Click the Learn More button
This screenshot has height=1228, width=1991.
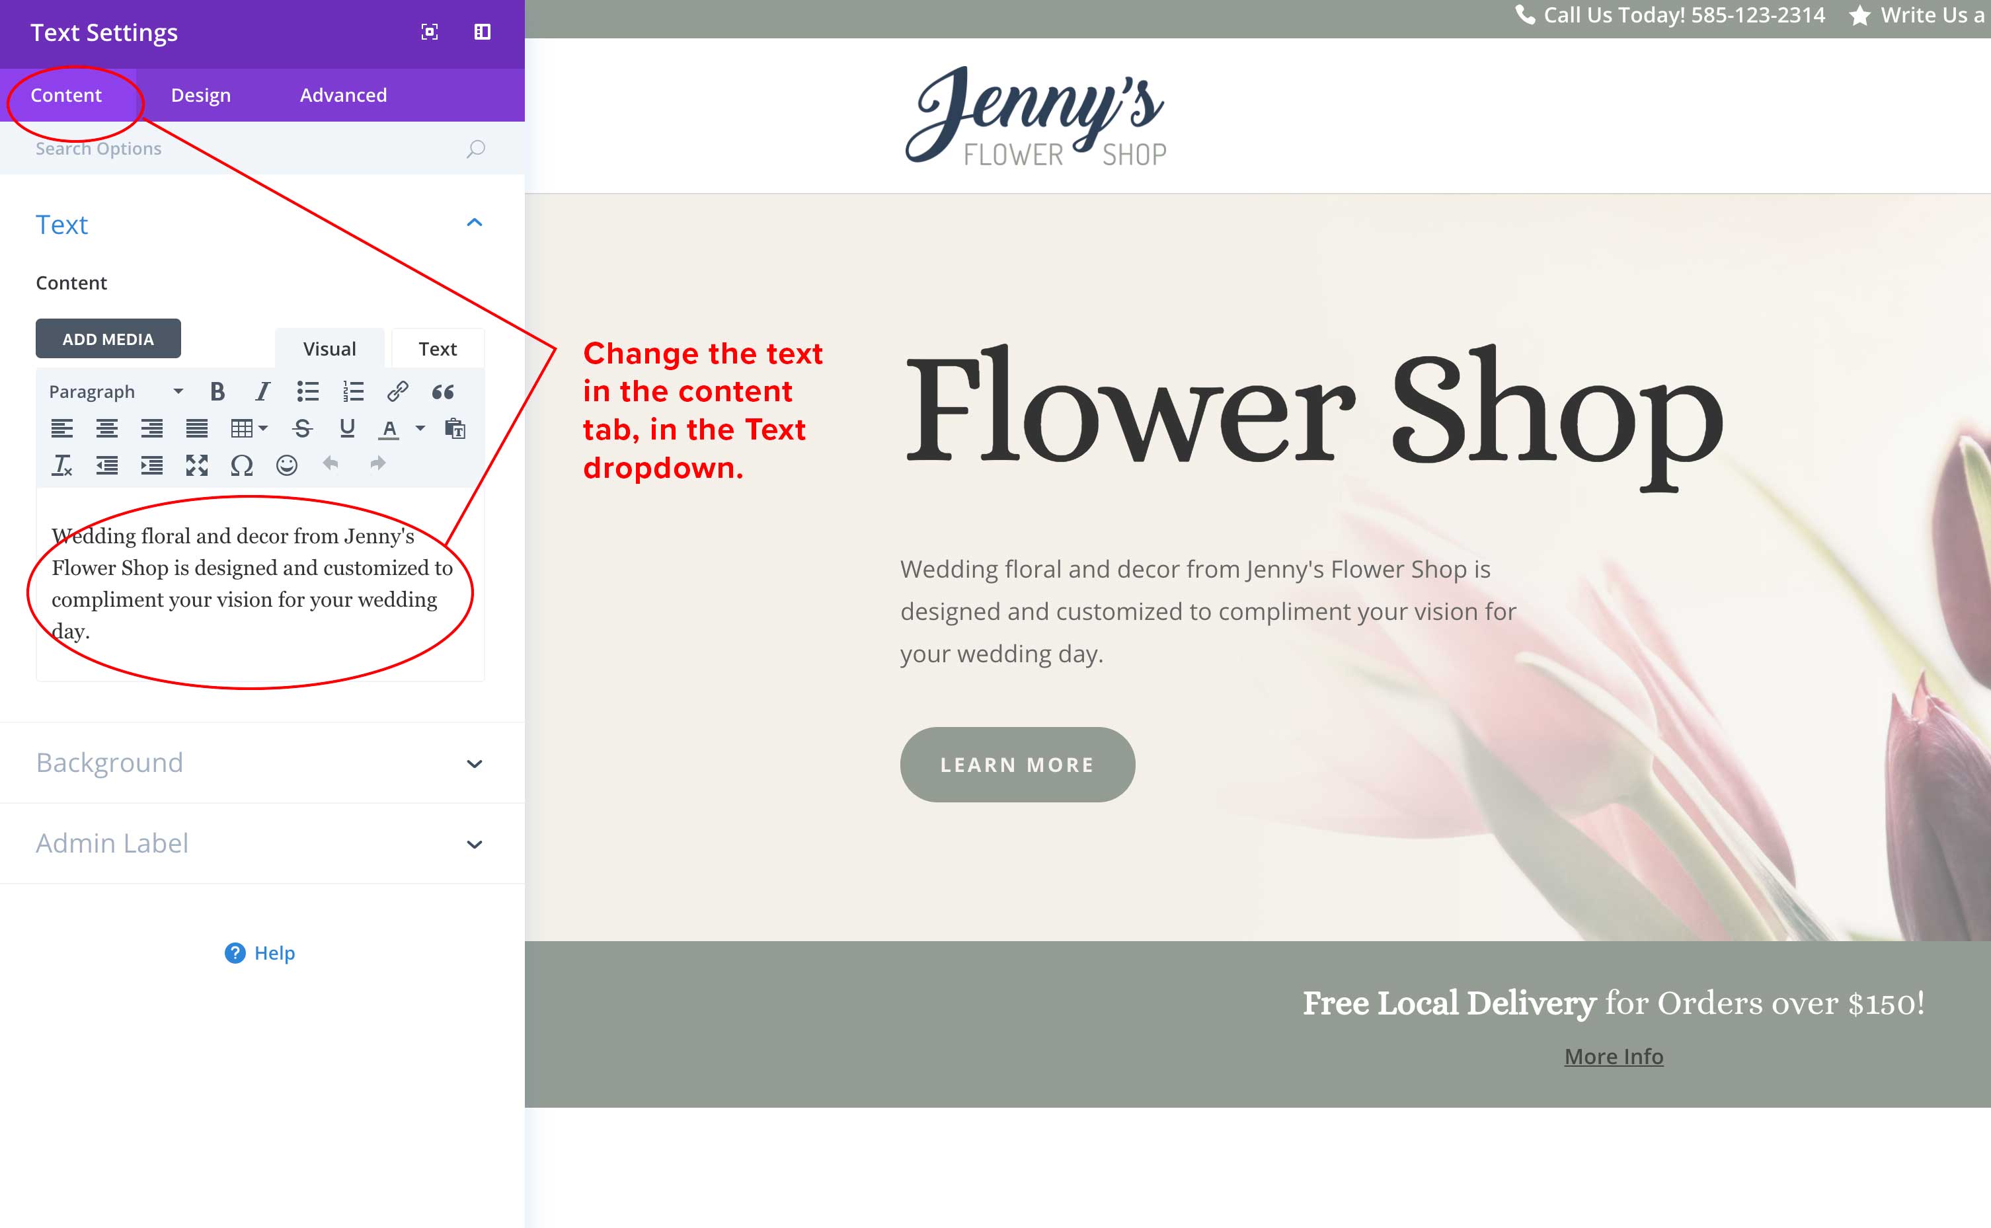tap(1017, 764)
